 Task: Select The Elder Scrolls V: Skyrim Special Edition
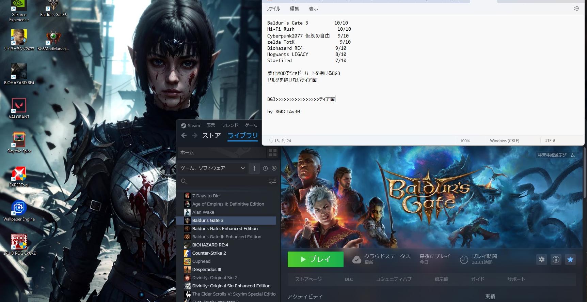226,294
